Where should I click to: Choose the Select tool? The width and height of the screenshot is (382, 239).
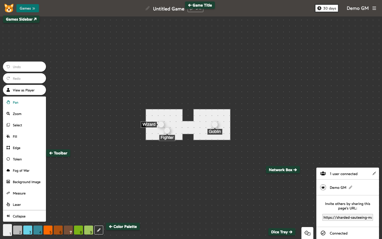[x=17, y=125]
